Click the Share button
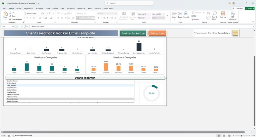 (250, 8)
